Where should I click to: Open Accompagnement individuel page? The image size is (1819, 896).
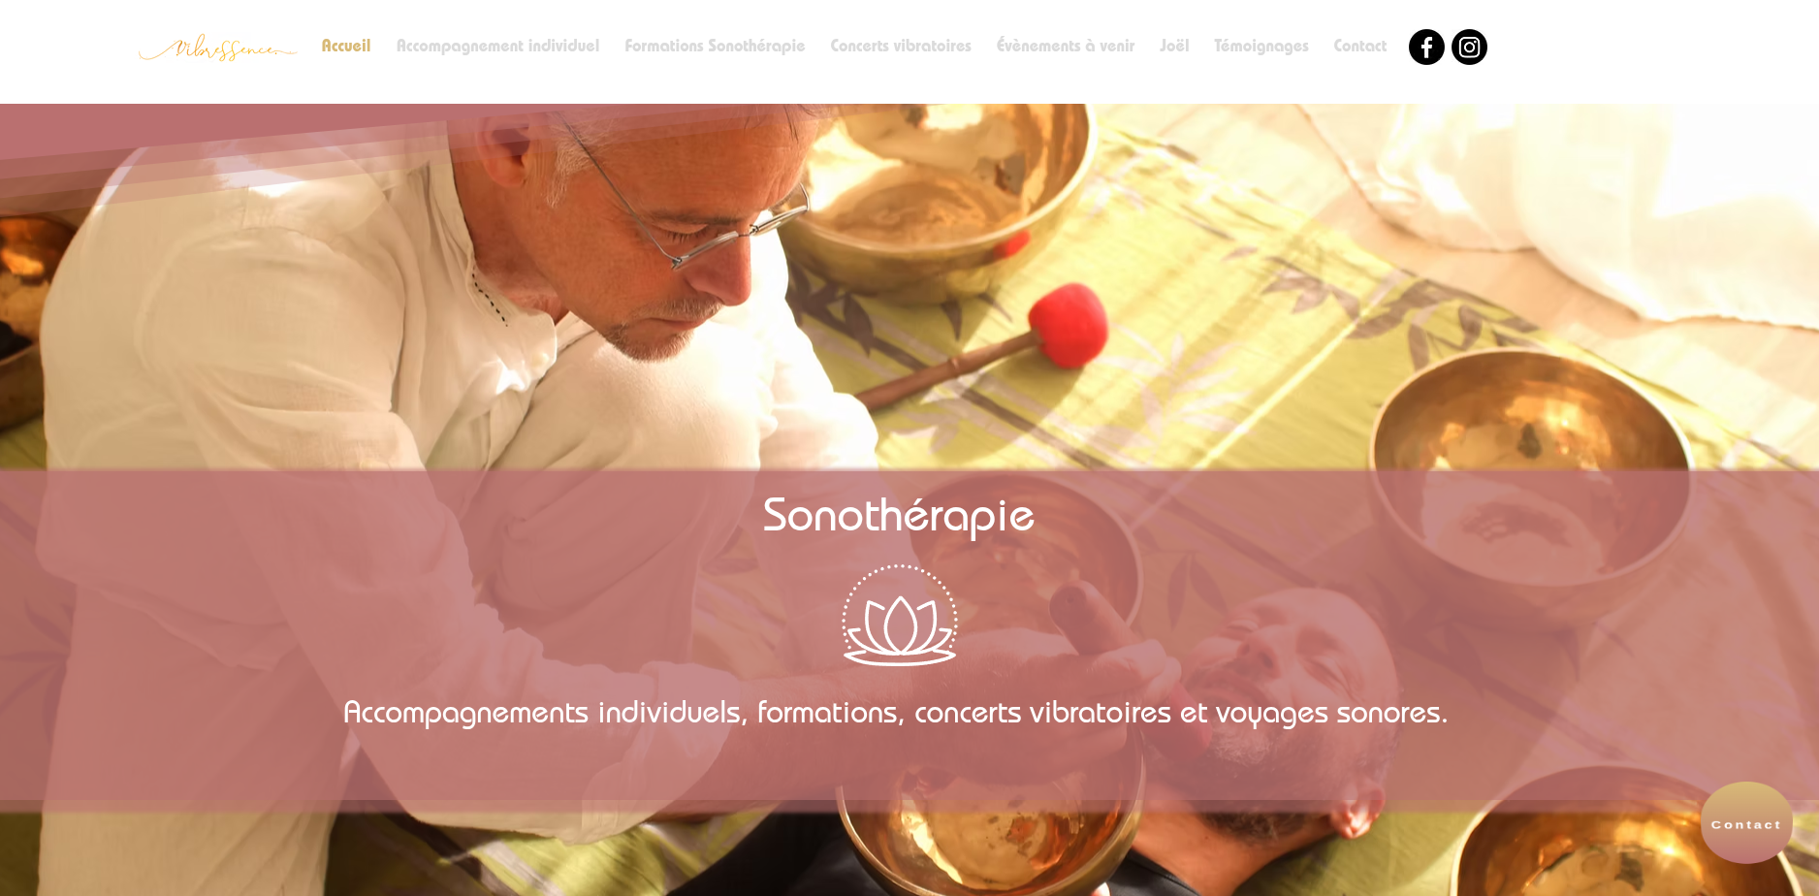point(497,46)
